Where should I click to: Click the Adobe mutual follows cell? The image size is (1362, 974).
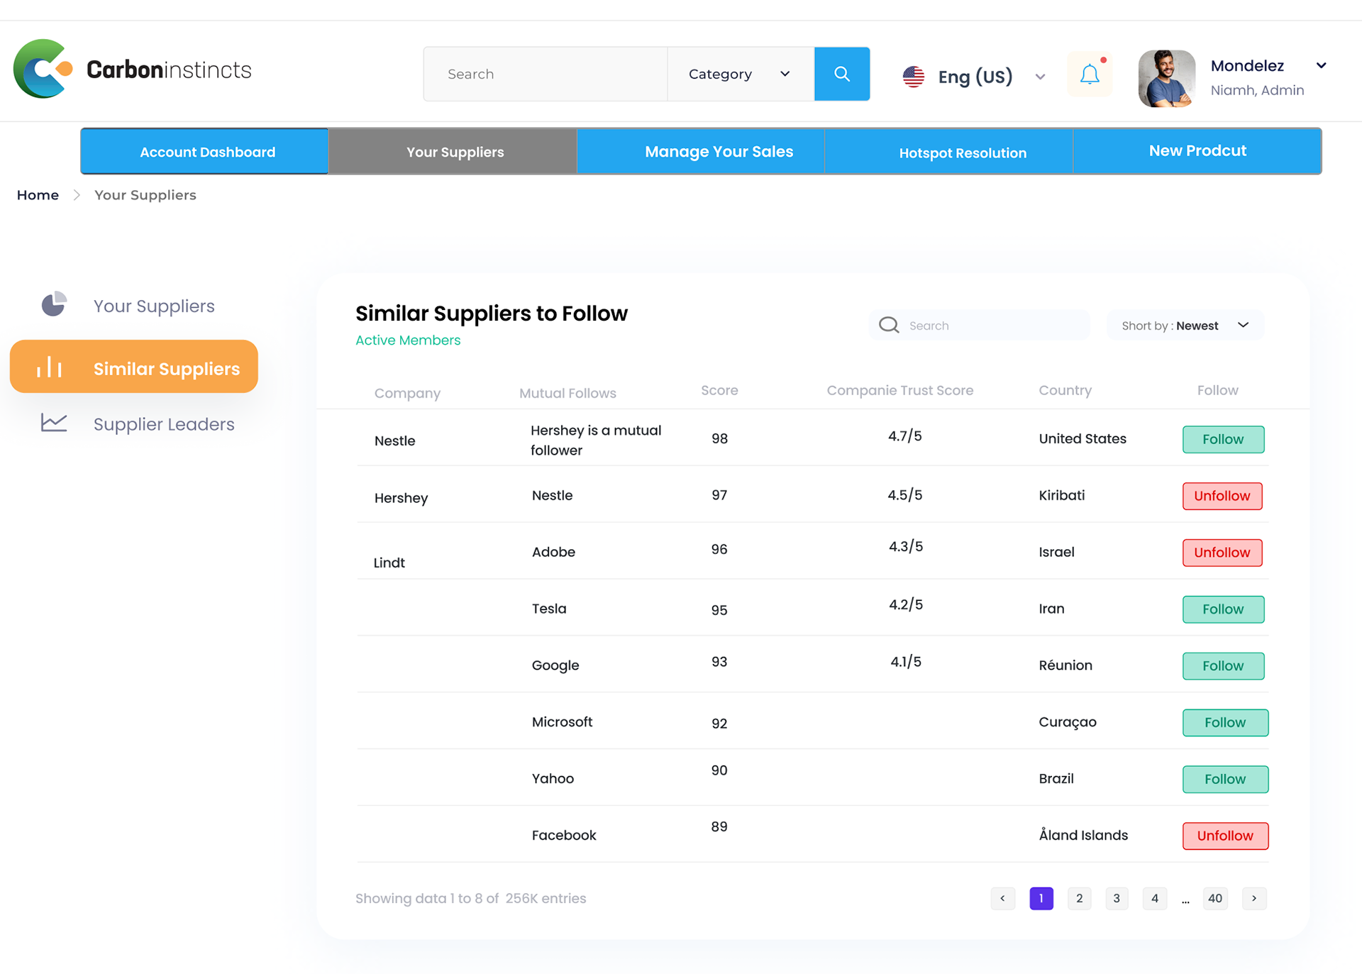pyautogui.click(x=553, y=552)
